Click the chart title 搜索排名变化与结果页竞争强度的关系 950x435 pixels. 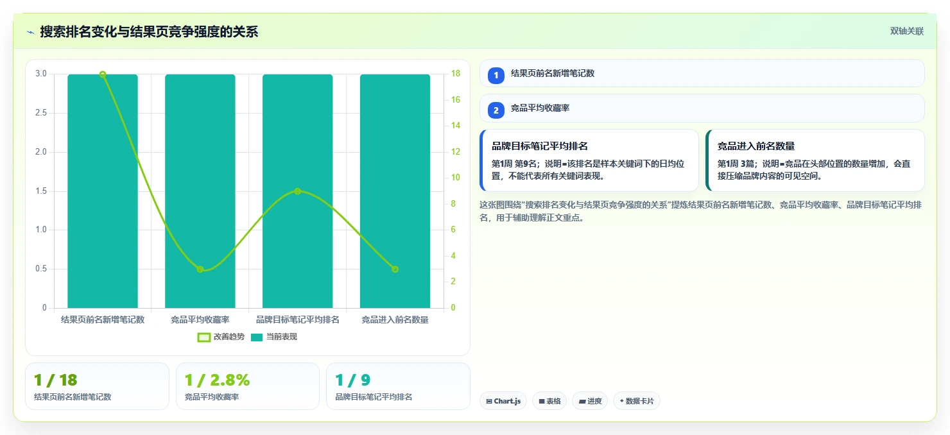[149, 31]
